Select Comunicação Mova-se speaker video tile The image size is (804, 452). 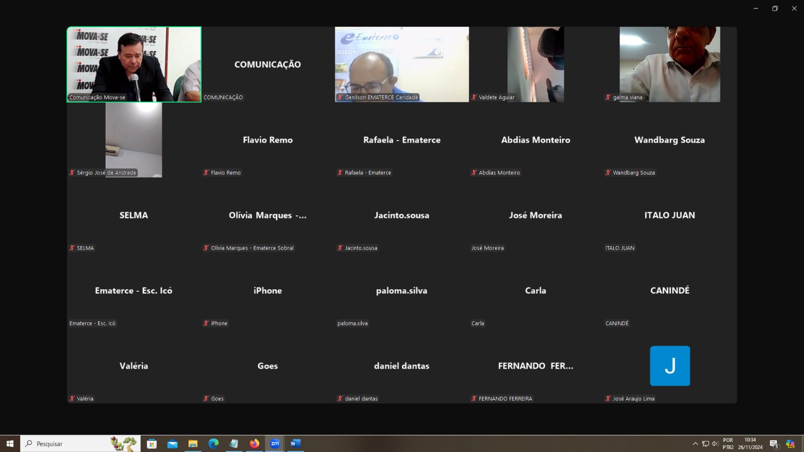click(134, 64)
